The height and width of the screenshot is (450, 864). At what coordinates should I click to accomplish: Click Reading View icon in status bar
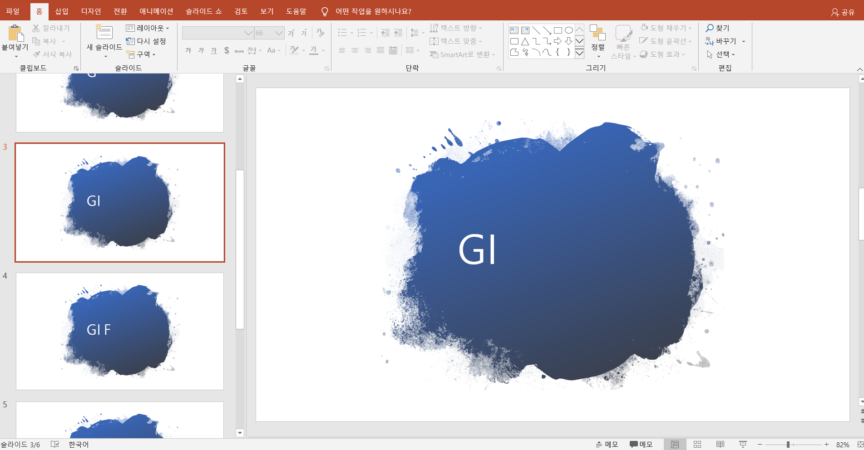pyautogui.click(x=720, y=445)
